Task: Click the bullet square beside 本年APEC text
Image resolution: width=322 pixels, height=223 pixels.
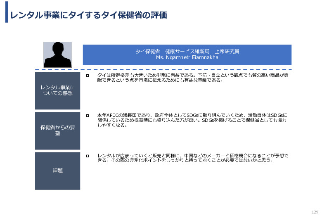Action: tap(88, 116)
